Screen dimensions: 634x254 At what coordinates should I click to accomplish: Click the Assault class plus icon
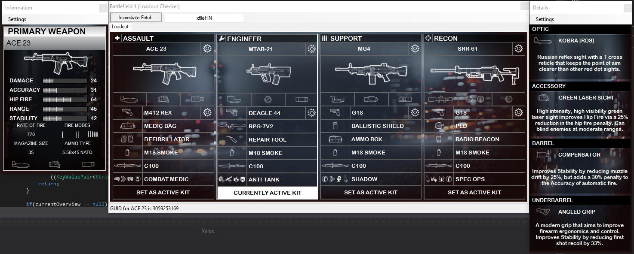tap(117, 38)
